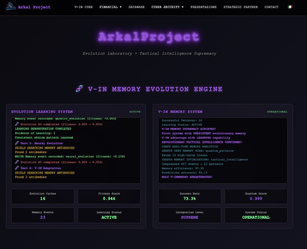307x249 pixels.
Task: Click the DNA icon next to Evolution #4
Action: (x=17, y=124)
